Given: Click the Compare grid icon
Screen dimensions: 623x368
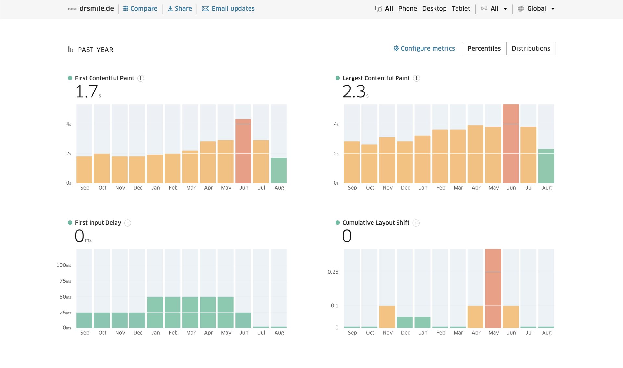Looking at the screenshot, I should pyautogui.click(x=126, y=9).
